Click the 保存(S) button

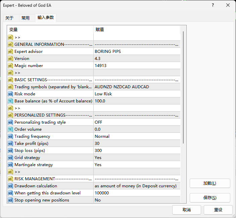pyautogui.click(x=210, y=197)
